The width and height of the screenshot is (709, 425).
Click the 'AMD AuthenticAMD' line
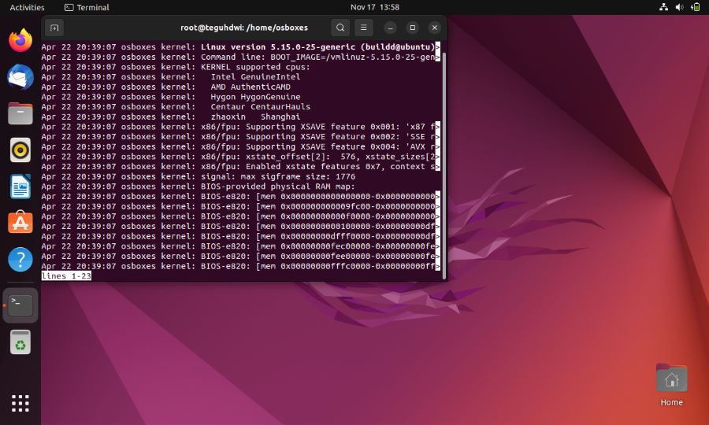166,87
